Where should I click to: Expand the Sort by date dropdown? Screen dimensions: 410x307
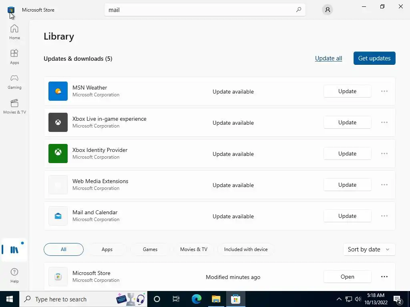click(x=369, y=249)
